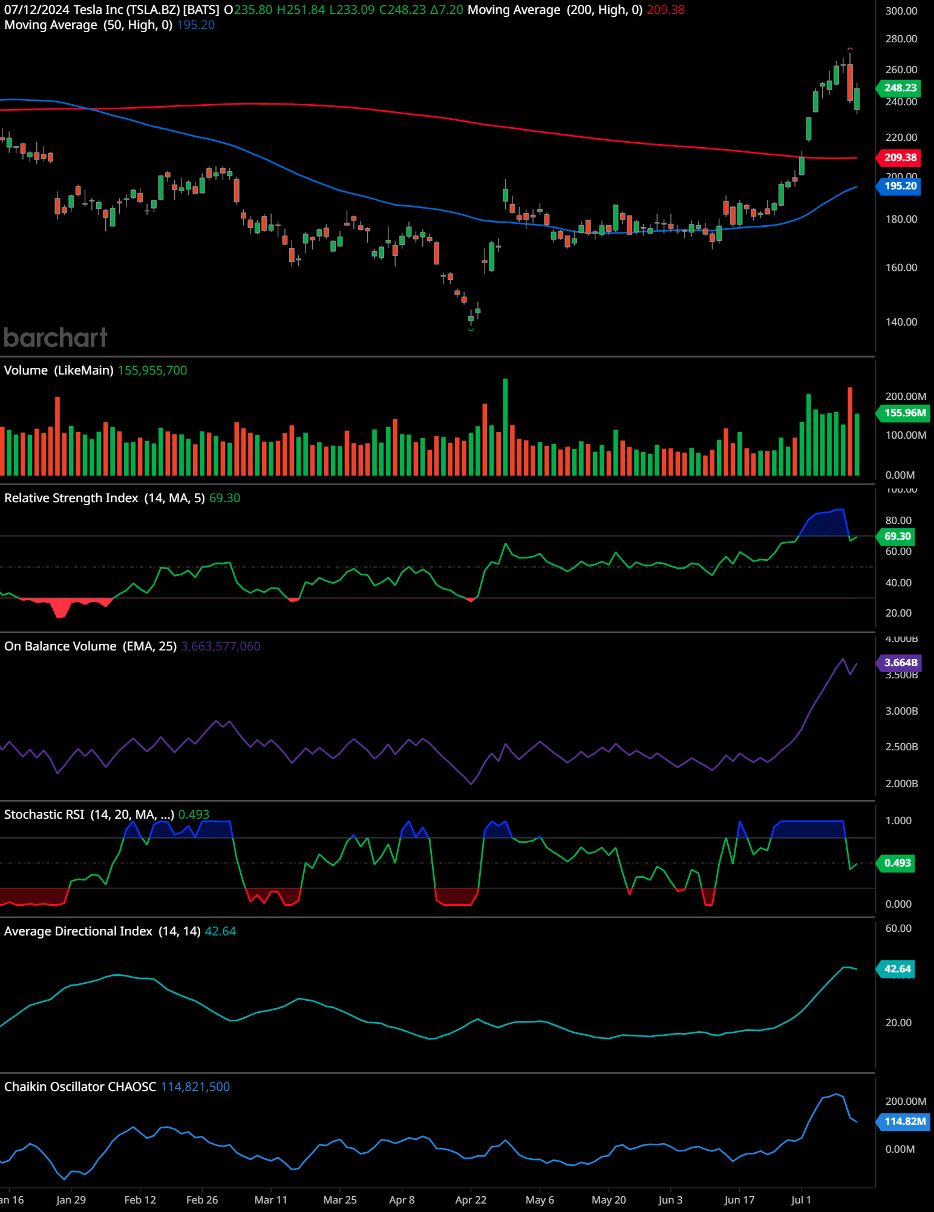Click the May 20 date label on time axis

click(609, 1200)
